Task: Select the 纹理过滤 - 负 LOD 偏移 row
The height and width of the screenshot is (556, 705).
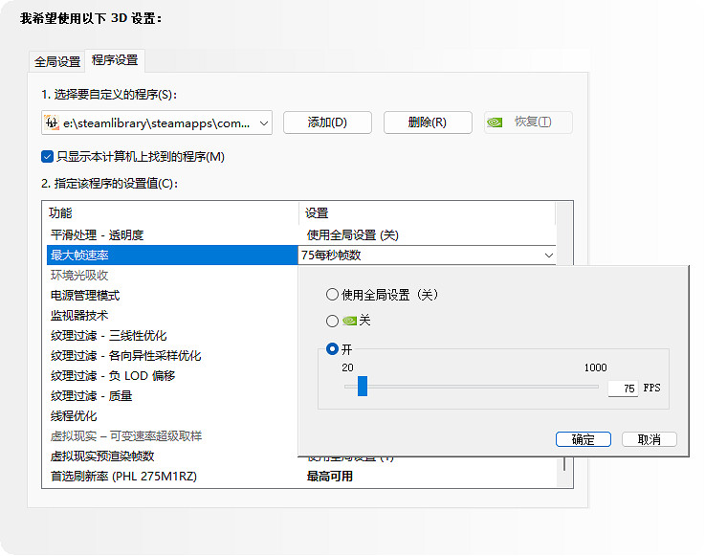Action: click(x=172, y=376)
